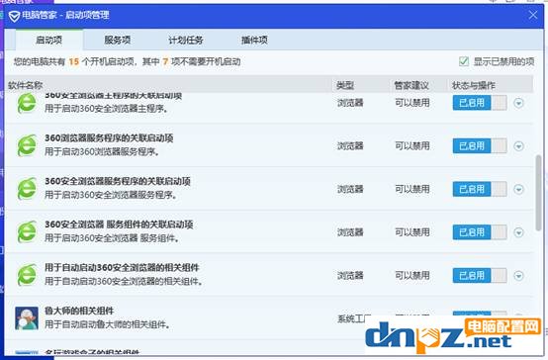Expand options arrow for 360安全浏览器服务程序的关联启动项
548x360 pixels.
point(518,190)
